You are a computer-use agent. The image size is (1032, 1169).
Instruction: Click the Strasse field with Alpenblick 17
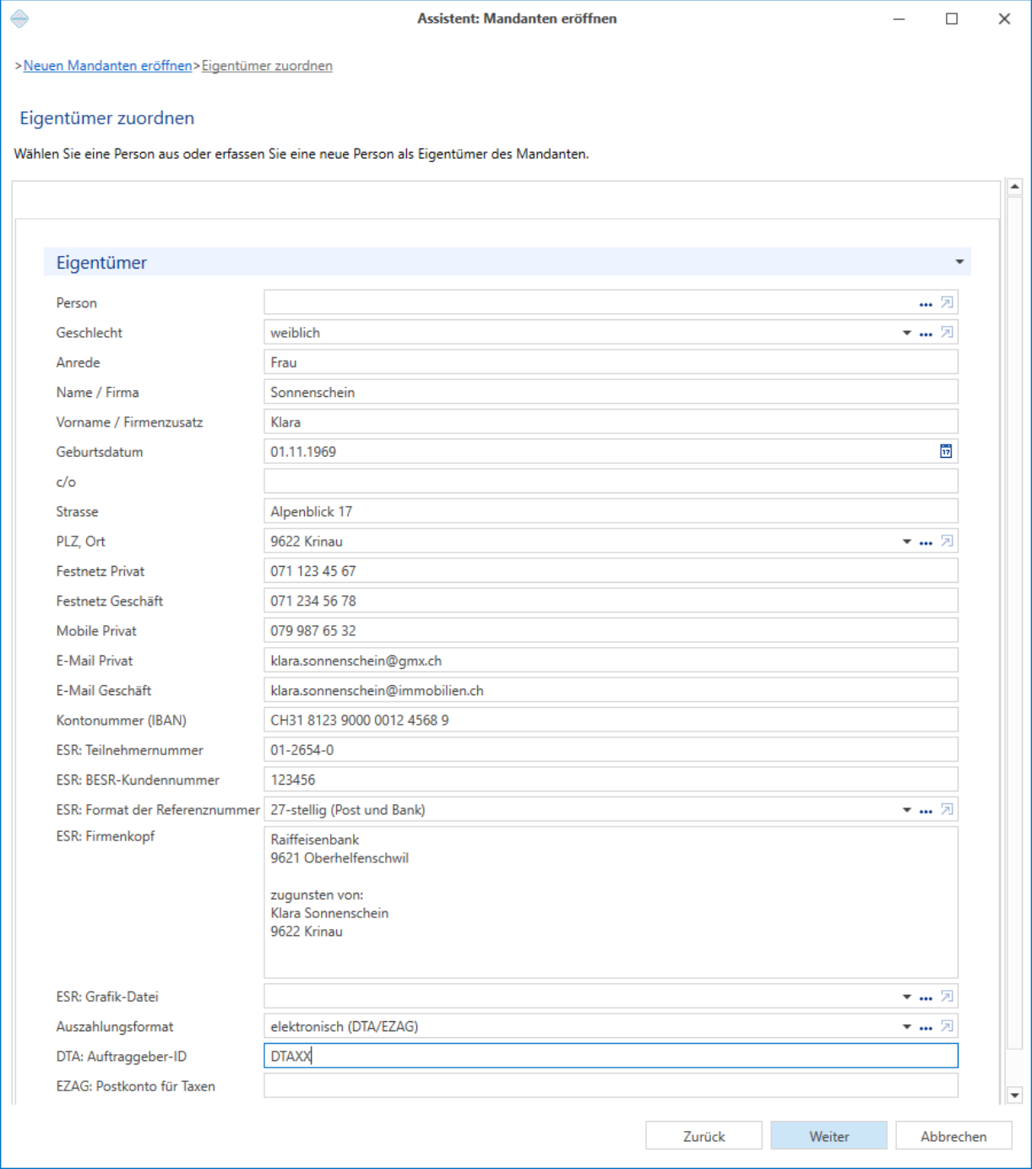coord(611,512)
